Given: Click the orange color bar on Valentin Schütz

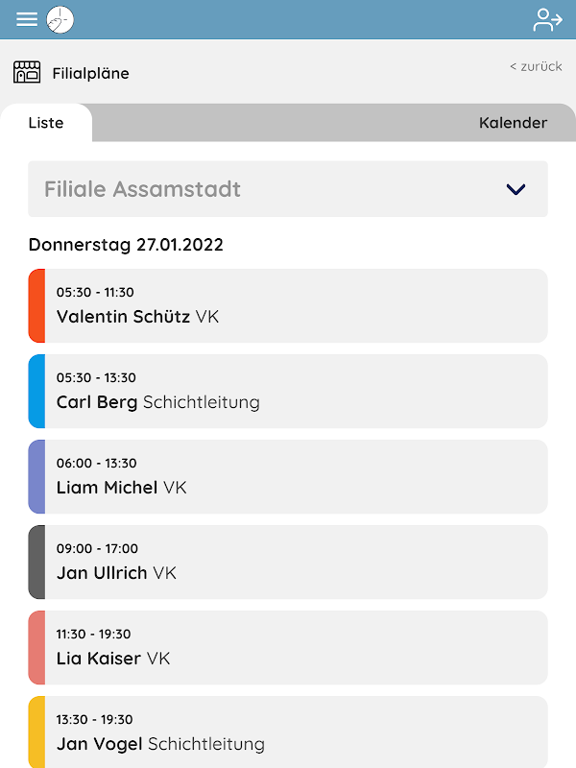Looking at the screenshot, I should coord(36,305).
